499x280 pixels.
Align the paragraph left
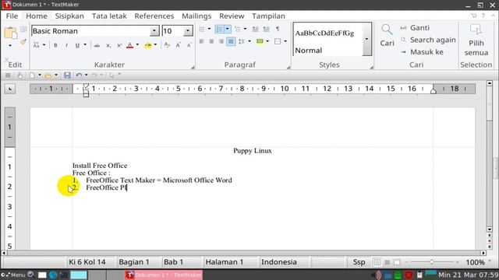pyautogui.click(x=201, y=41)
